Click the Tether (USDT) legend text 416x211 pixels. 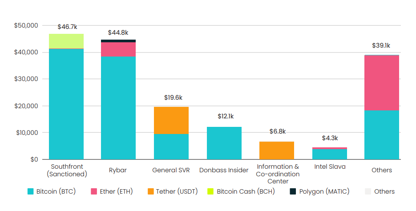click(x=178, y=191)
